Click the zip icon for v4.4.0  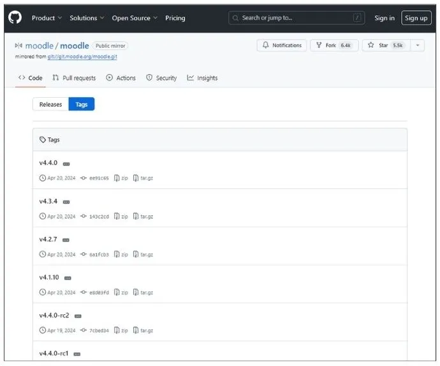tap(117, 178)
